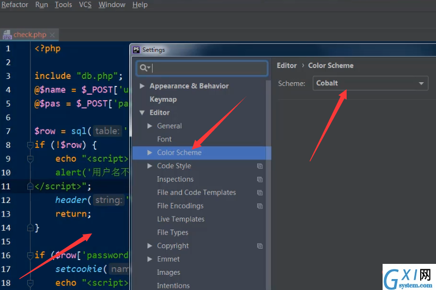
Task: Click Color Scheme in the settings breadcrumb
Action: pyautogui.click(x=331, y=66)
